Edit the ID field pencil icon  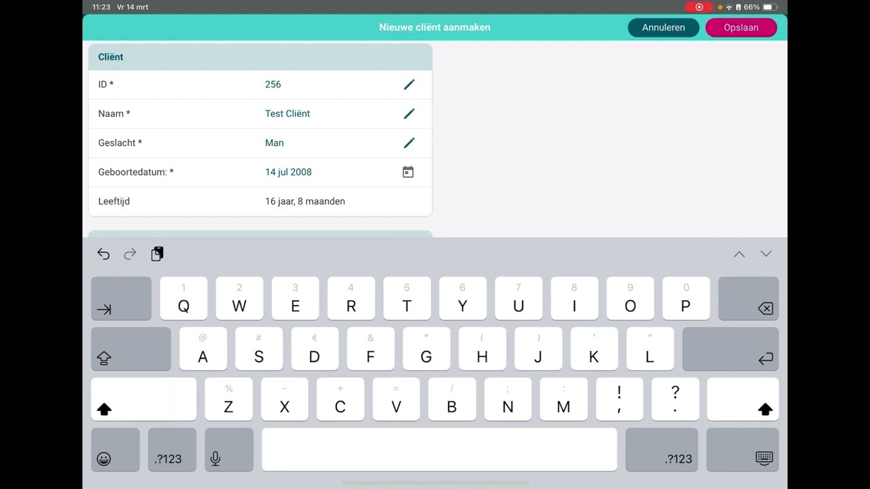409,84
